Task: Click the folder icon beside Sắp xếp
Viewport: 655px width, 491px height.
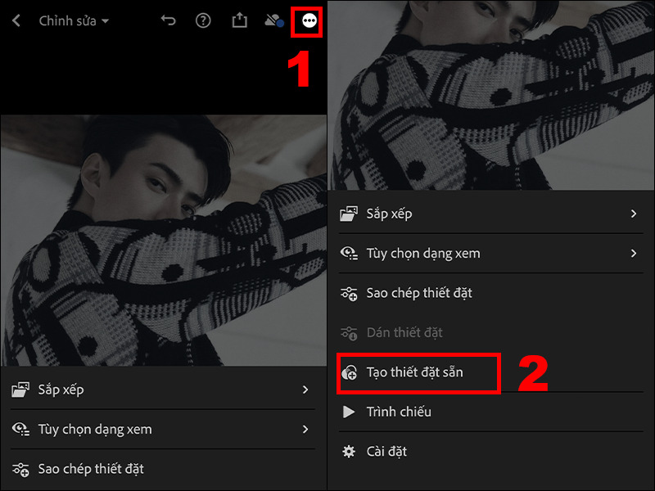Action: point(349,214)
